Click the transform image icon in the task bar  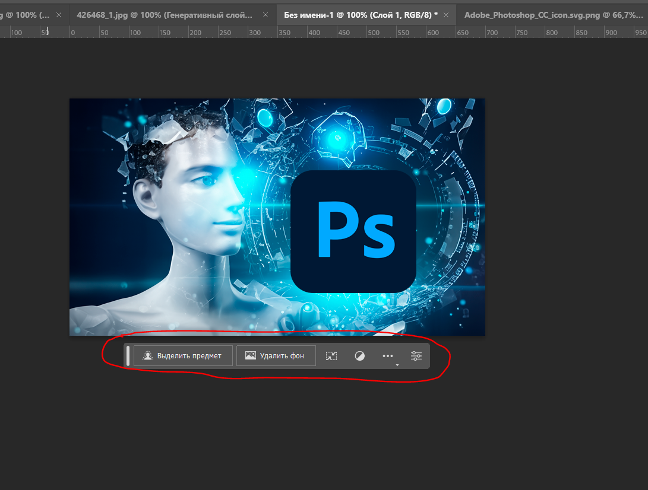pos(331,356)
